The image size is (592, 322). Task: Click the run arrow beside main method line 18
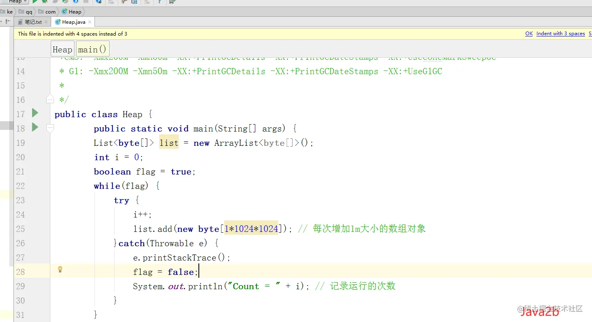(35, 127)
